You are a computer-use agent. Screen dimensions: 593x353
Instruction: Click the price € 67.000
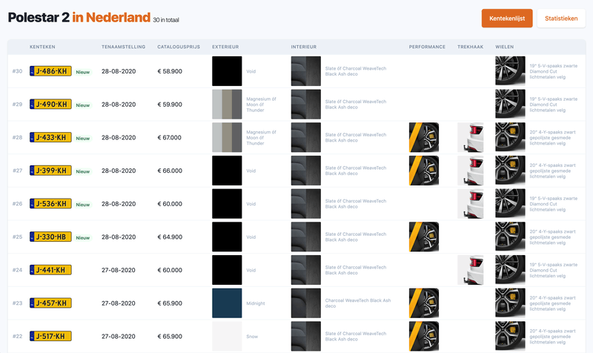[x=170, y=137]
